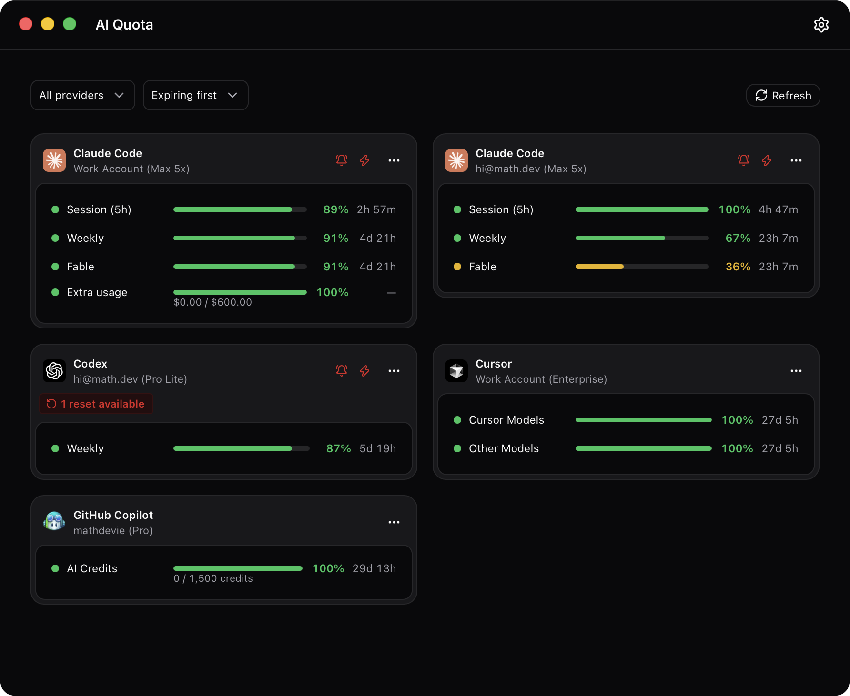Click the yellow window minimize button
Viewport: 850px width, 696px height.
tap(48, 24)
